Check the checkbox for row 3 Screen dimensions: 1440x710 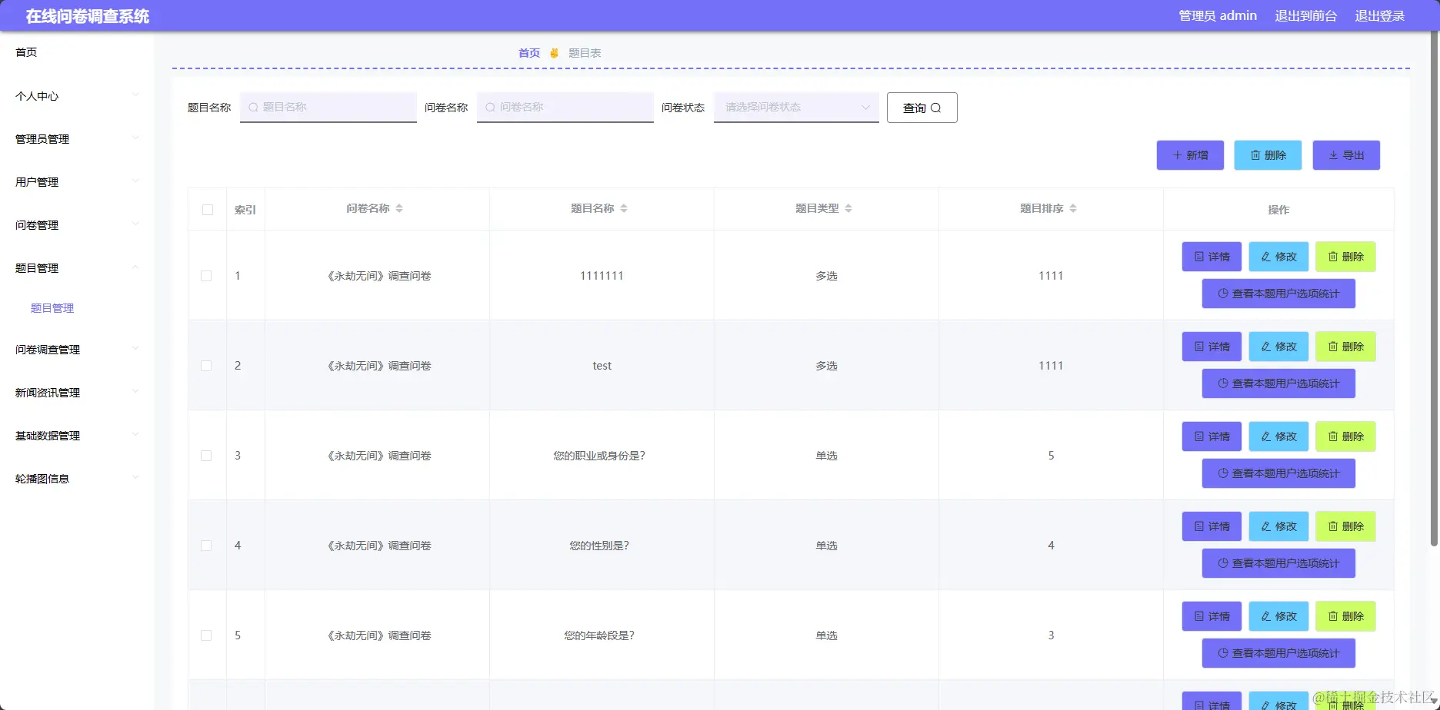click(x=206, y=456)
